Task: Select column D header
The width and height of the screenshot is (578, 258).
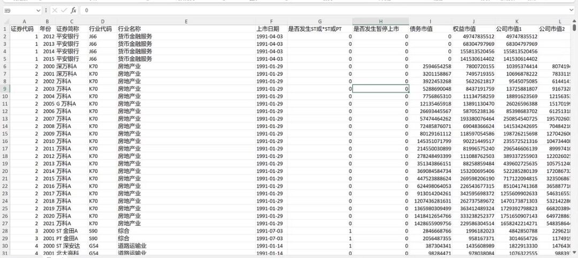Action: 102,21
